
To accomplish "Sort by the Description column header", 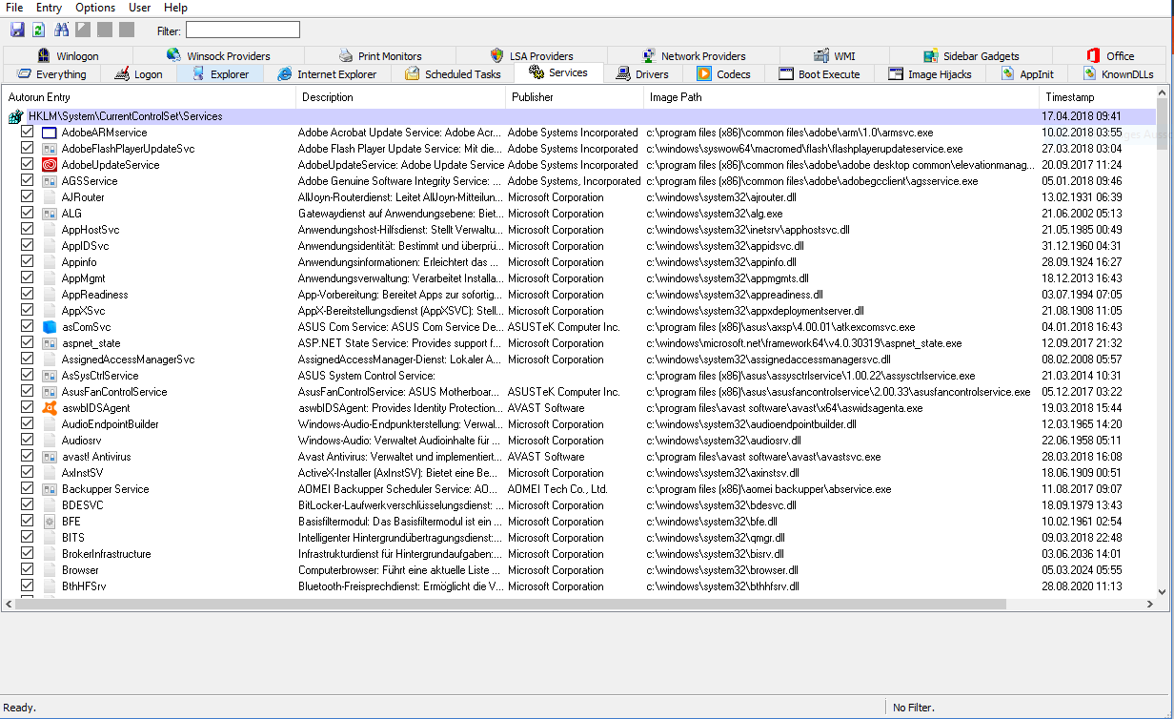I will (x=401, y=97).
